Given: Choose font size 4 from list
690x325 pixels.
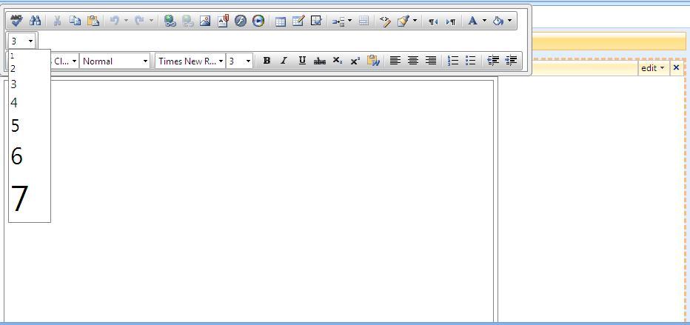Looking at the screenshot, I should pos(30,102).
